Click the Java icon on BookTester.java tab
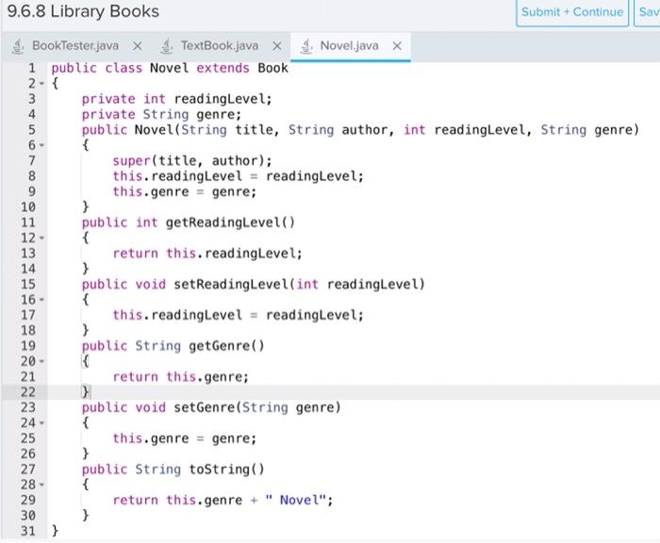This screenshot has height=543, width=660. [18, 46]
